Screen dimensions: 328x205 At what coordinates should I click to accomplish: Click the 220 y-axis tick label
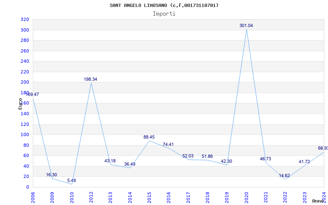[x=25, y=72]
